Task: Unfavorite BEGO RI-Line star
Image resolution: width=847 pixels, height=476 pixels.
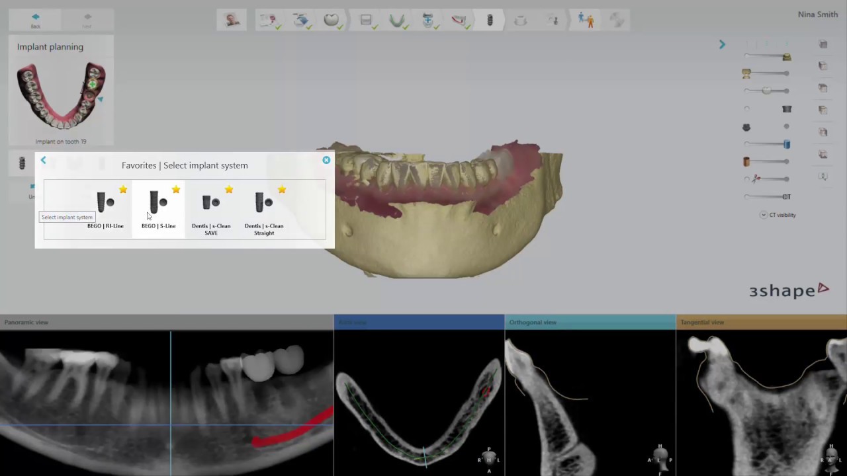Action: [123, 190]
